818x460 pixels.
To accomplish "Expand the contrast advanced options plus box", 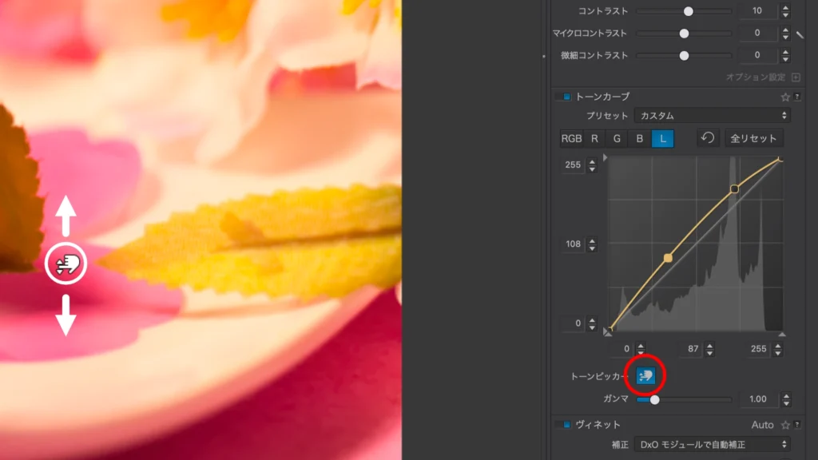I will click(x=795, y=77).
